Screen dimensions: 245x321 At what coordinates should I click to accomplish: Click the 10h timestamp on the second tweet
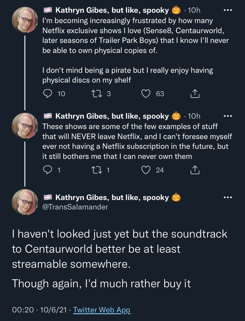click(x=194, y=116)
